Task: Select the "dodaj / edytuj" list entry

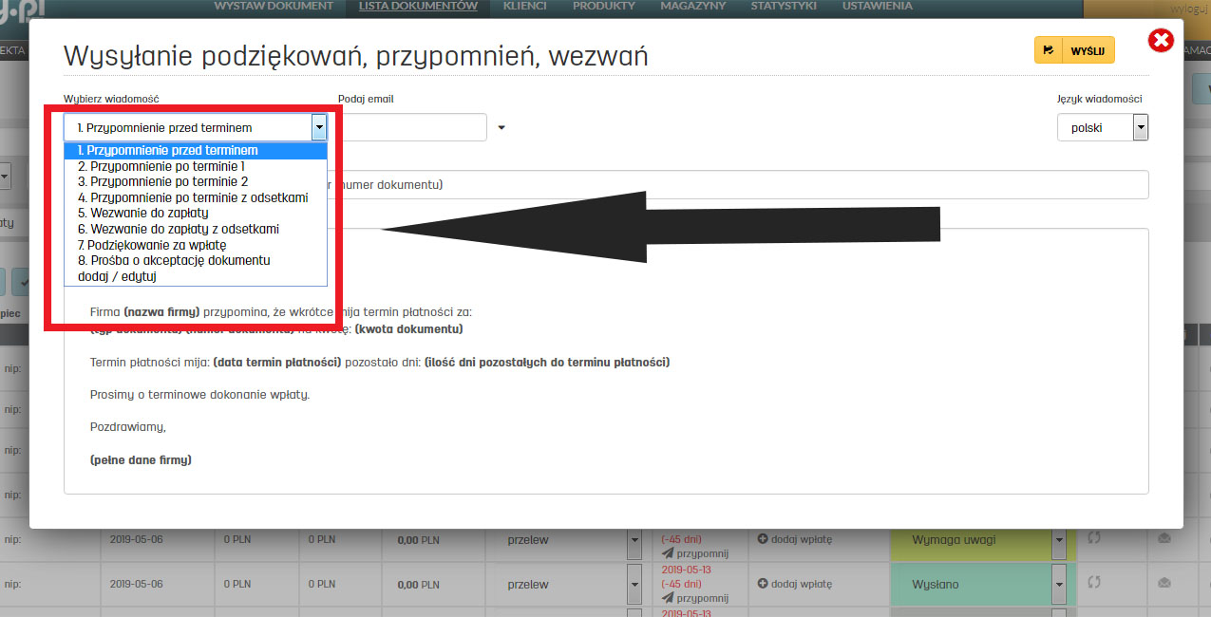Action: click(117, 276)
